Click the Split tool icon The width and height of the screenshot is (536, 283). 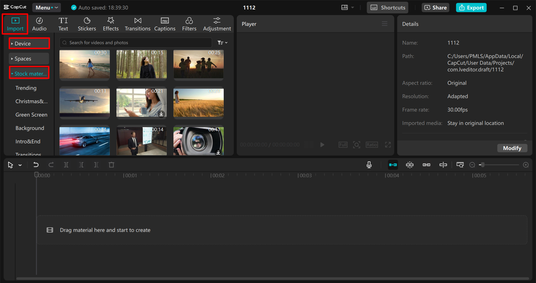tap(66, 165)
